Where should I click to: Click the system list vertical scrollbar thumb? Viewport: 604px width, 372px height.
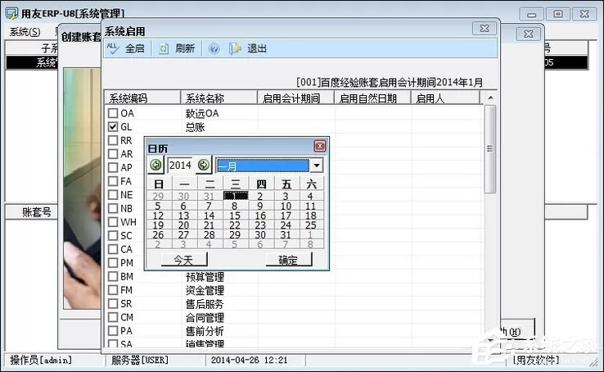coord(490,149)
